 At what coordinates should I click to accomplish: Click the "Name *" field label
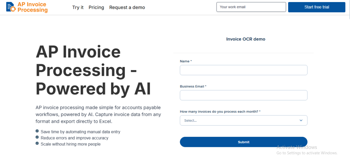(186, 61)
